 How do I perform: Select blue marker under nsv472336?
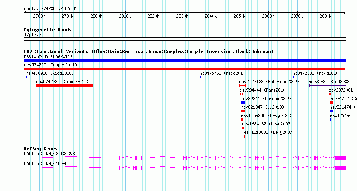293,77
